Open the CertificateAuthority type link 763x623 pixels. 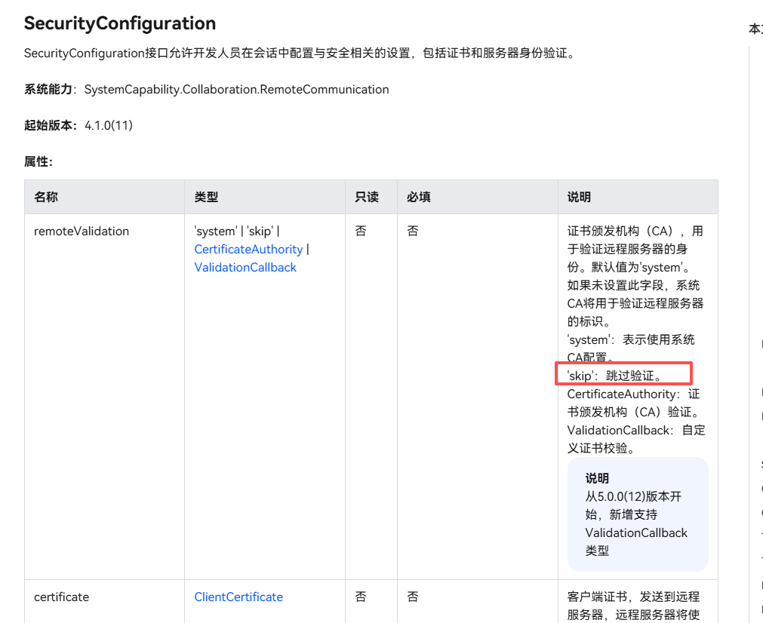[248, 249]
